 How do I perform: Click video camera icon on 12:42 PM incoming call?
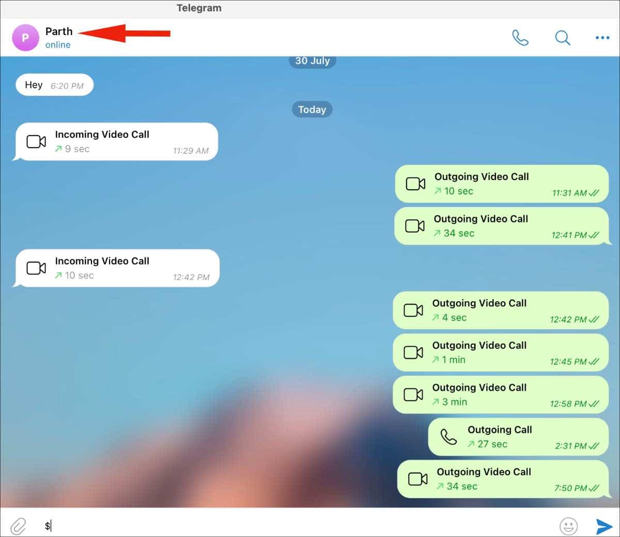[36, 268]
